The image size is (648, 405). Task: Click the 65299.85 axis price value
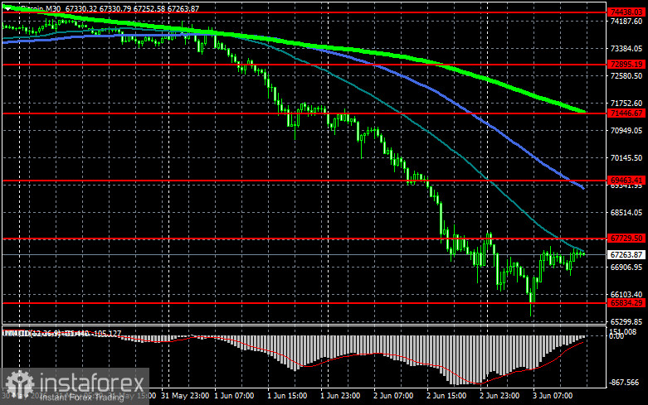point(626,321)
